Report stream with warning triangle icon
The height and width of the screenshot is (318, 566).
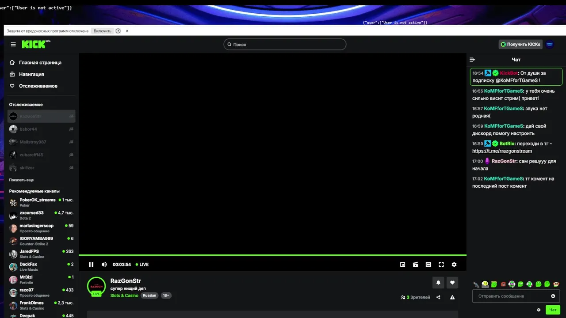(x=452, y=297)
